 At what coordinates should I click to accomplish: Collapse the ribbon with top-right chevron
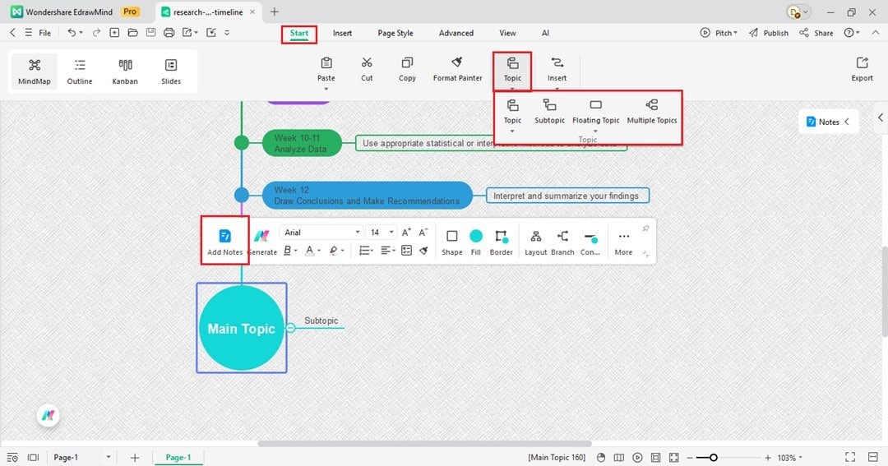coord(876,33)
